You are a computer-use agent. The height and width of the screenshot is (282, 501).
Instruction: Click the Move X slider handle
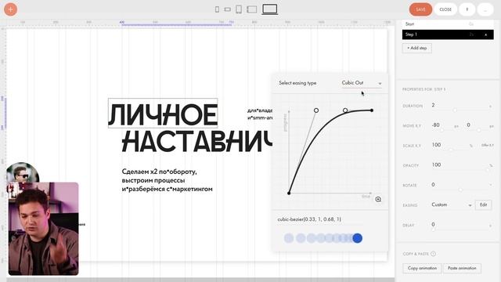tap(442, 130)
